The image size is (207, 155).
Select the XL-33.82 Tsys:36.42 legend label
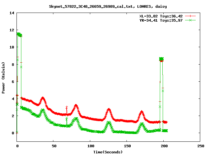coord(161,16)
